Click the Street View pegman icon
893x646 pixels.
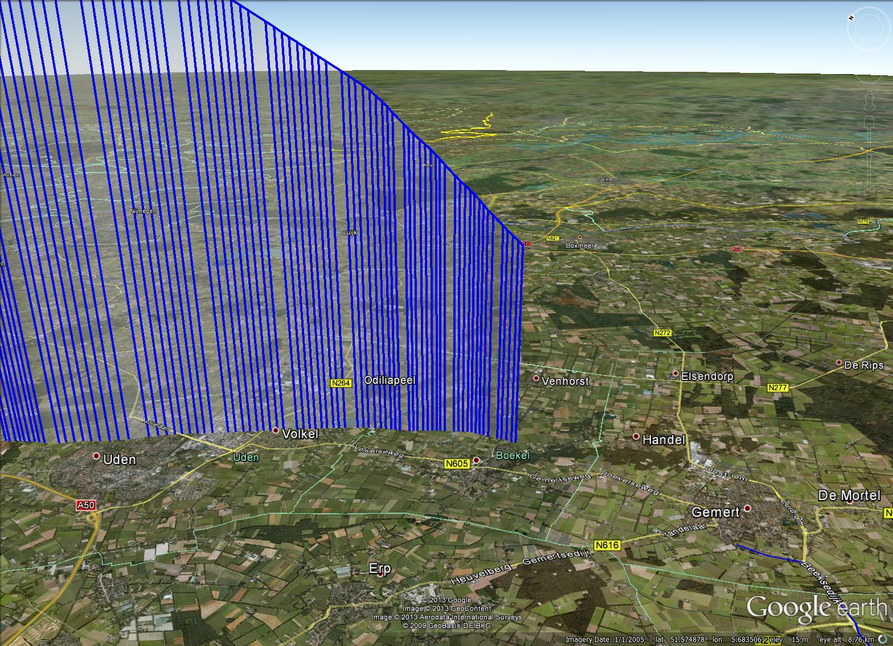pos(870,102)
